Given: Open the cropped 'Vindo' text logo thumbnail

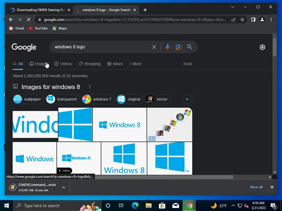Looking at the screenshot, I should coord(35,124).
